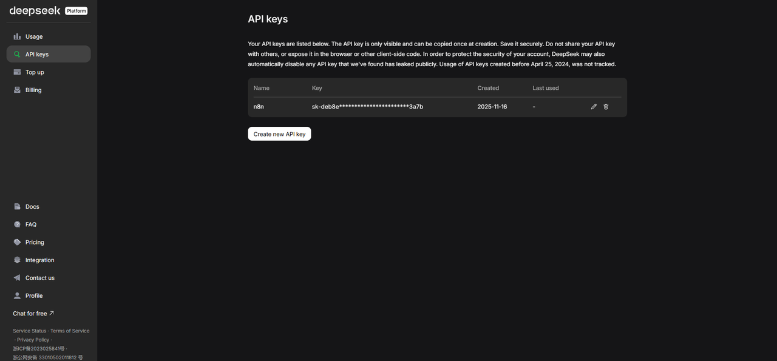View the Pricing page
777x361 pixels.
pyautogui.click(x=49, y=242)
